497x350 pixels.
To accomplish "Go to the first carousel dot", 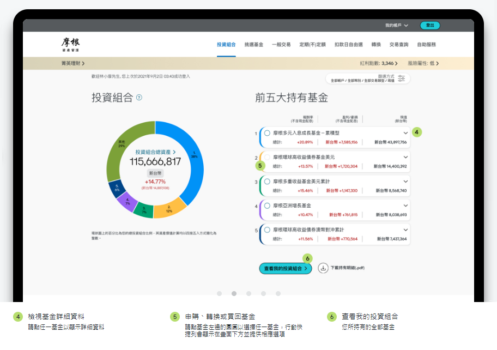I will tap(219, 293).
